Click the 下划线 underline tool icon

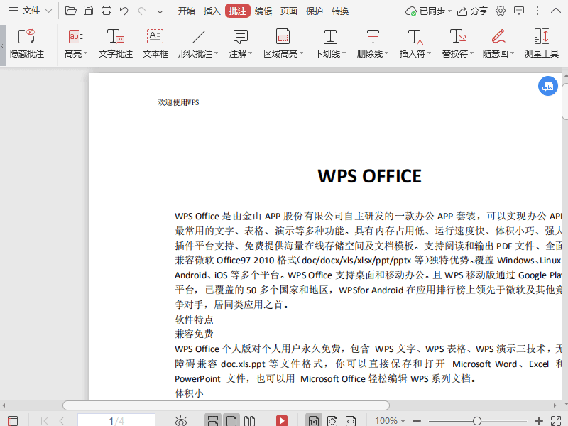click(x=330, y=37)
